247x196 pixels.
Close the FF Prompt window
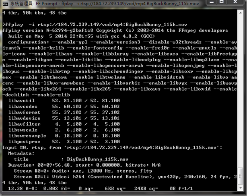pyautogui.click(x=235, y=2)
